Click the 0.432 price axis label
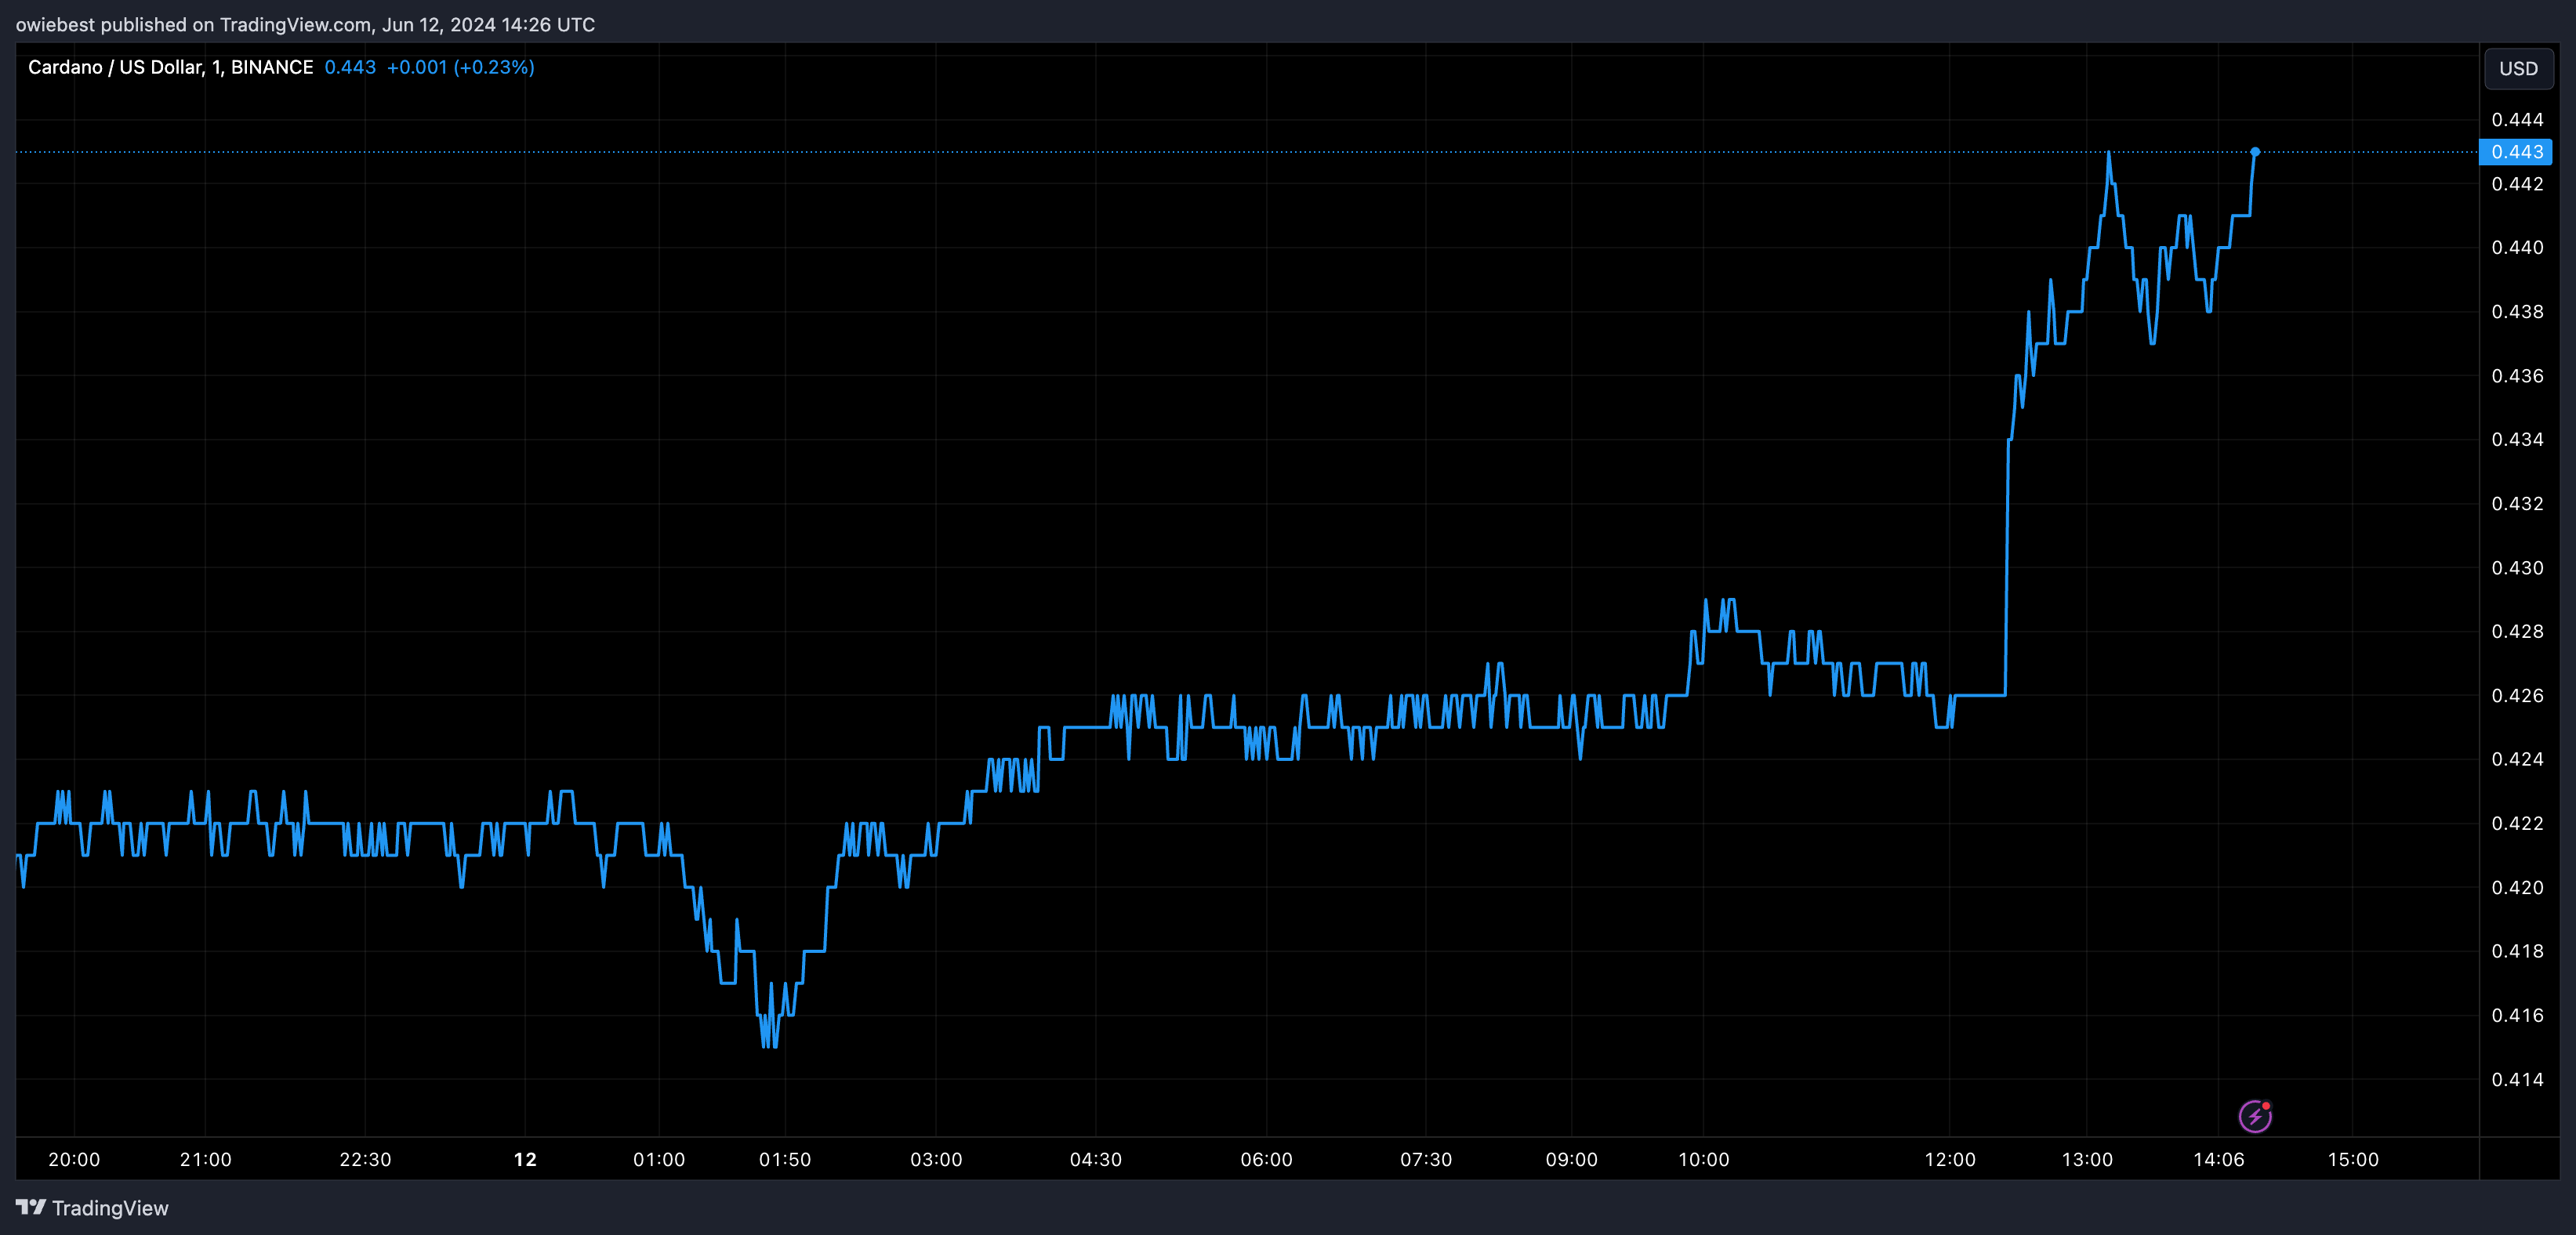 tap(2517, 504)
